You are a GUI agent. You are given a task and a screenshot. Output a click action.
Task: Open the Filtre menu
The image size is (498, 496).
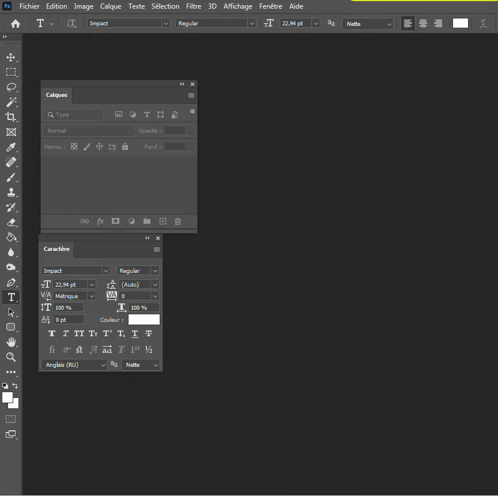click(x=194, y=6)
